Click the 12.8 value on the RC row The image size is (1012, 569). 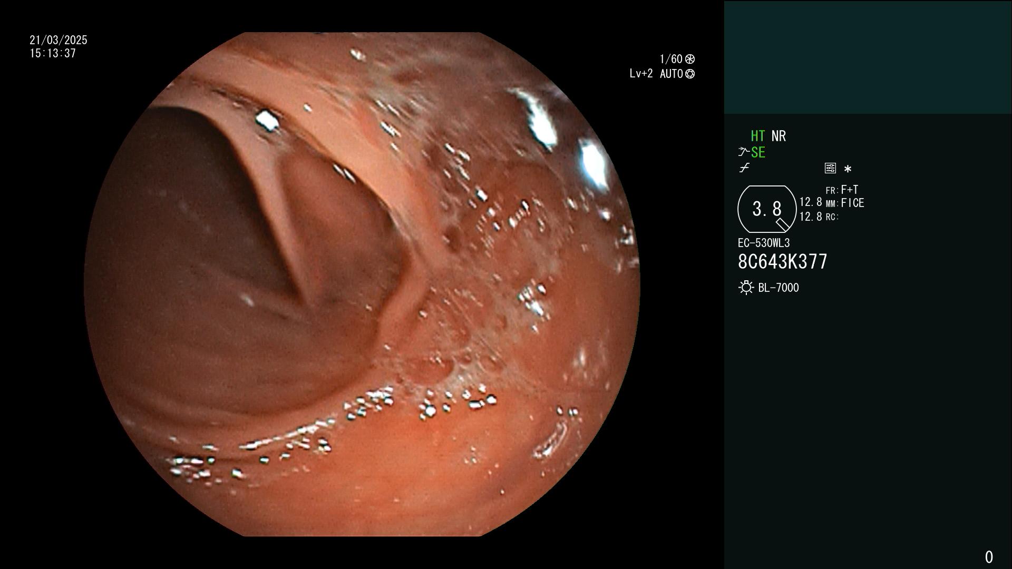click(x=811, y=217)
